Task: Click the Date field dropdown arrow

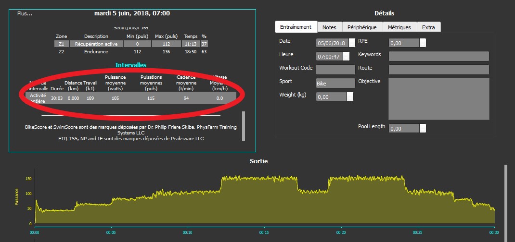Action: click(352, 43)
